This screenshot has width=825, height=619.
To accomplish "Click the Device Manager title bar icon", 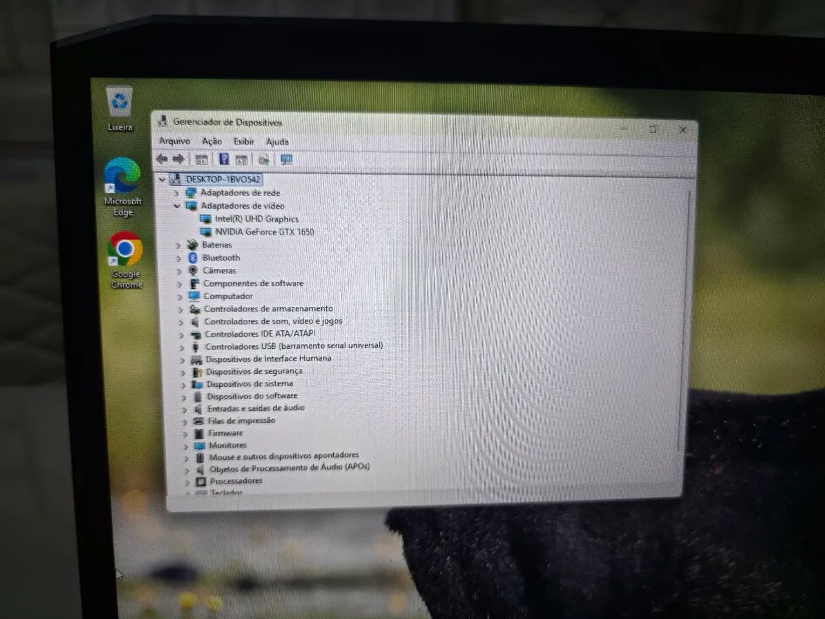I will tap(162, 121).
